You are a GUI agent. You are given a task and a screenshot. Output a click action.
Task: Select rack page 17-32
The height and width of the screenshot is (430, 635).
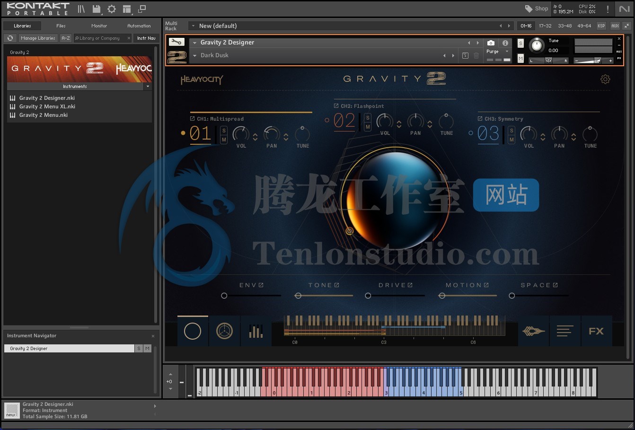coord(545,26)
